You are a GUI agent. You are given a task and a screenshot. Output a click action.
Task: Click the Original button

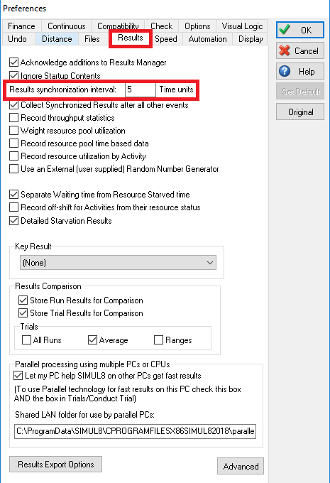click(x=300, y=112)
